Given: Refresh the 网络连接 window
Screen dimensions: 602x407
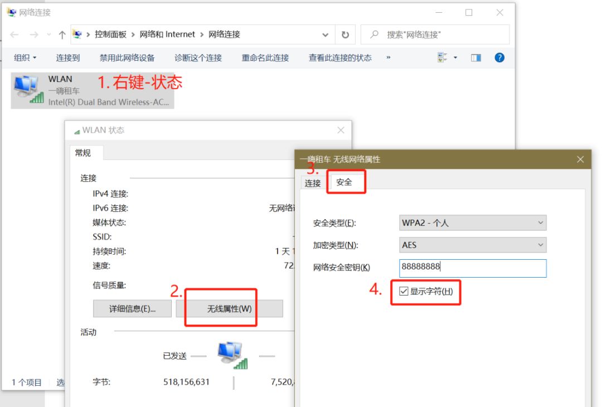Looking at the screenshot, I should point(345,35).
